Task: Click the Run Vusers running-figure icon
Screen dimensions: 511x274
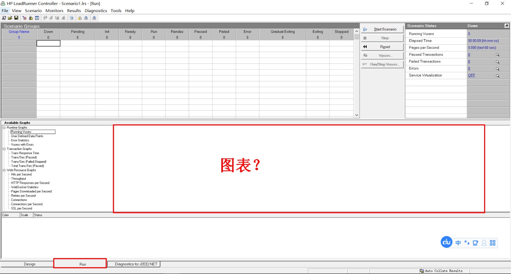Action: pos(51,18)
